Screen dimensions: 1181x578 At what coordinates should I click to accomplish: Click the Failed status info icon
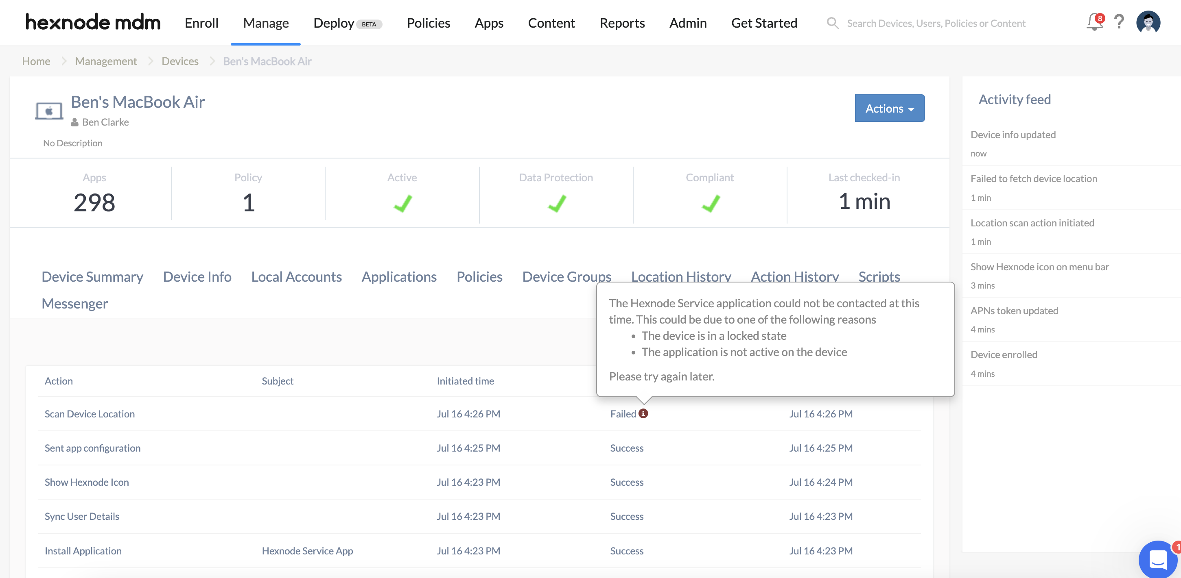tap(643, 413)
